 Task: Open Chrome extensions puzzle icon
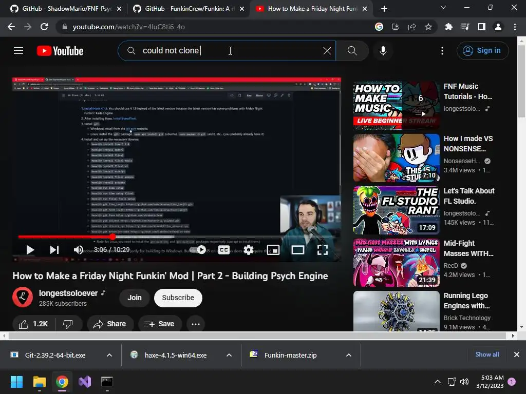tap(448, 27)
